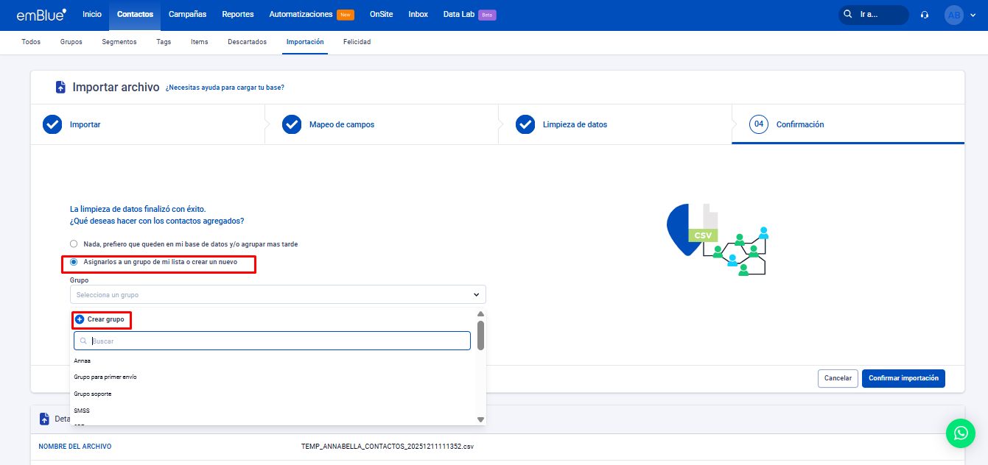The width and height of the screenshot is (988, 465).
Task: Open the WhatsApp chat bubble
Action: coord(960,433)
